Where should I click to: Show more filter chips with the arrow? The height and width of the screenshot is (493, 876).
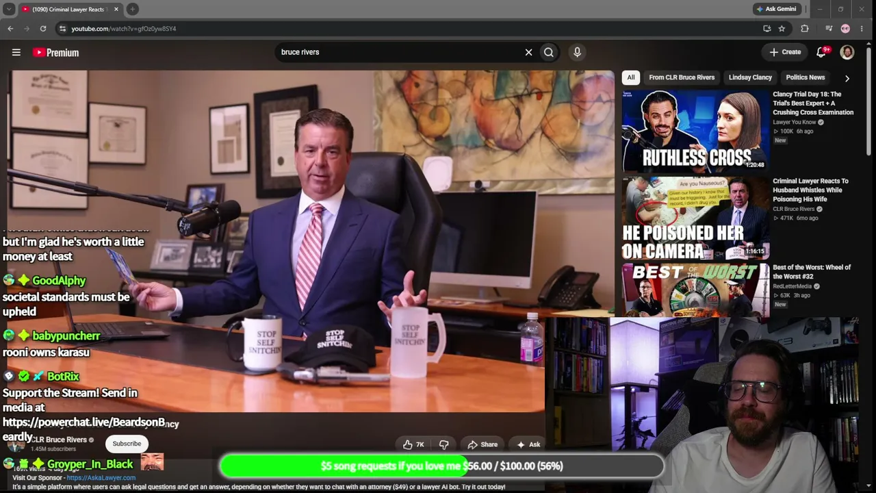coord(847,78)
